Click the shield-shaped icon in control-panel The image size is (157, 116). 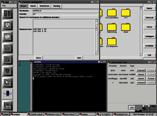7,71
